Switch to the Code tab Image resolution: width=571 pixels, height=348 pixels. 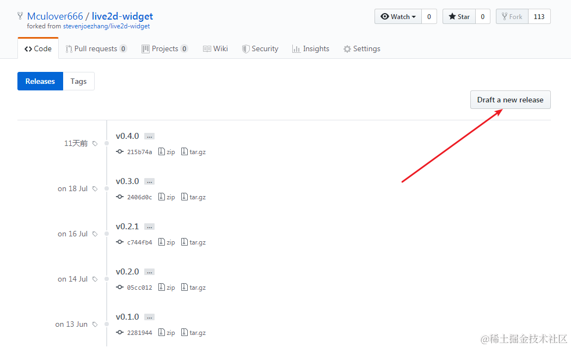[x=38, y=49]
